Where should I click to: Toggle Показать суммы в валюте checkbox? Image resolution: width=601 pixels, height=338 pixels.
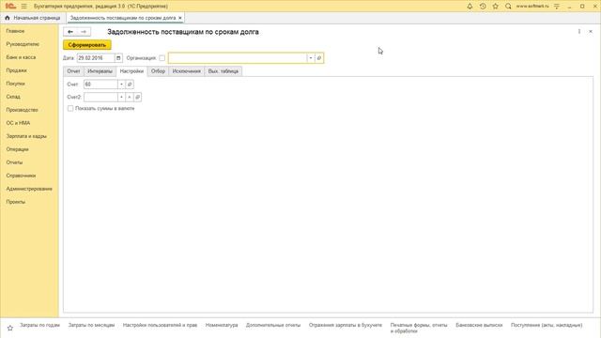coord(70,109)
